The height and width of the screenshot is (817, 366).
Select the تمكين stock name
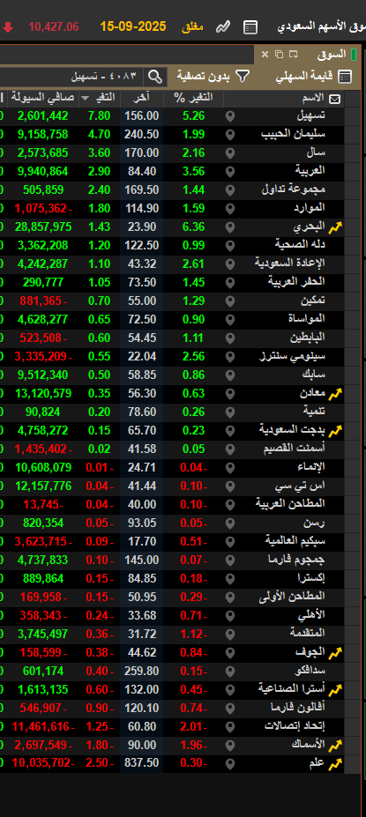[313, 301]
